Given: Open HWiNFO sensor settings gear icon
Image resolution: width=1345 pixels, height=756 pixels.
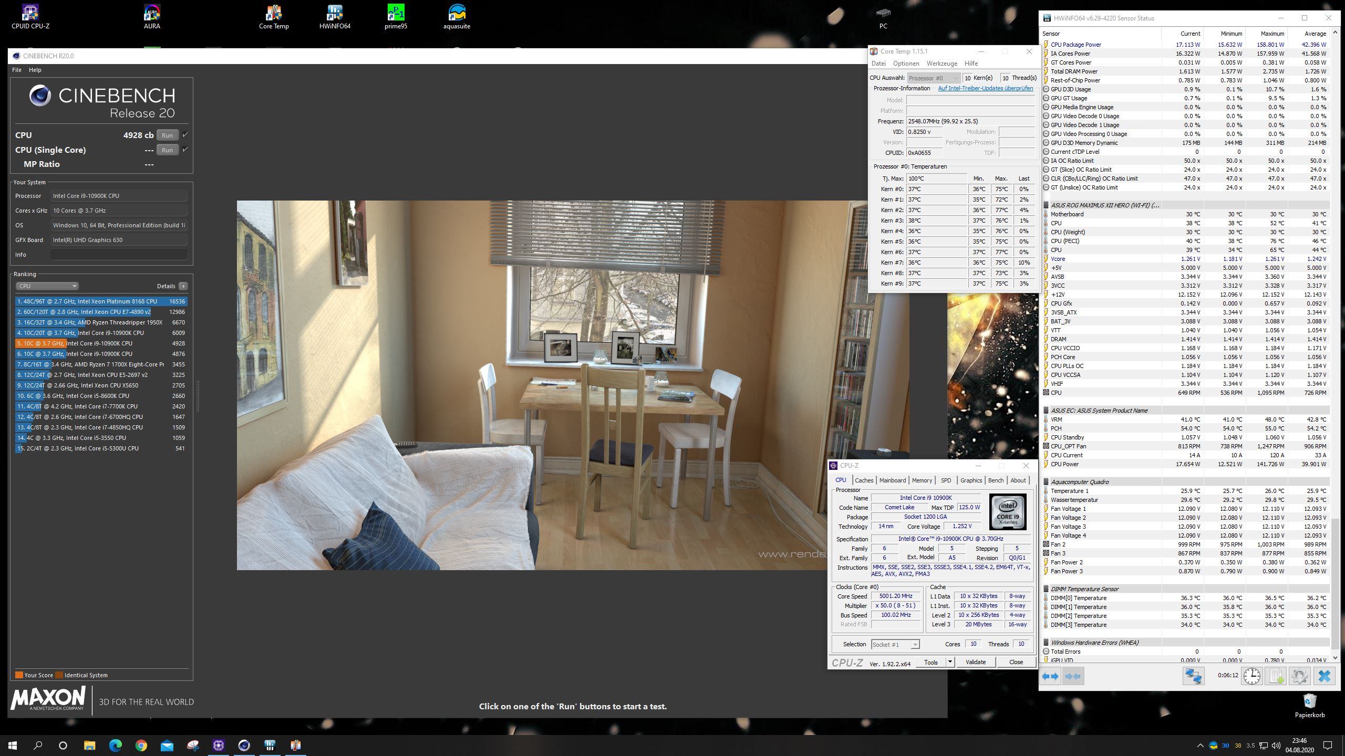Looking at the screenshot, I should coord(1299,676).
